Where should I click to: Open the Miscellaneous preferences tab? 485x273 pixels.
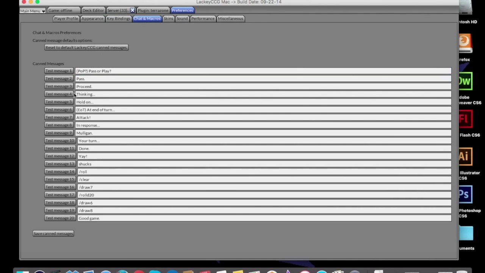pyautogui.click(x=230, y=19)
